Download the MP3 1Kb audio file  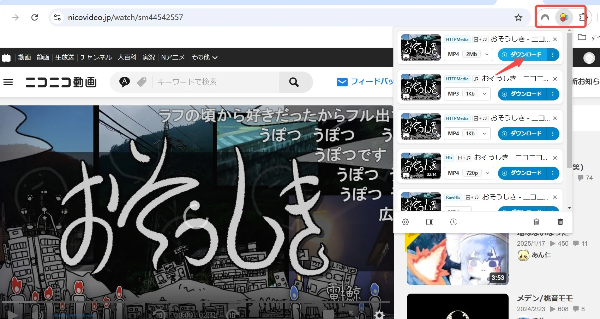pos(522,94)
